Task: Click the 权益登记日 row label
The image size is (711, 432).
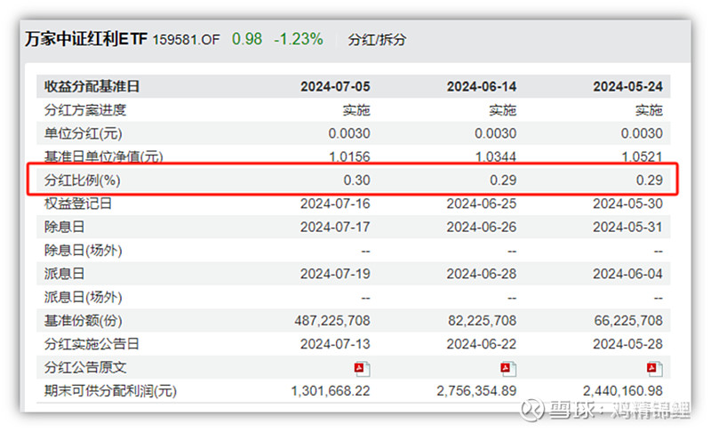Action: pos(78,204)
